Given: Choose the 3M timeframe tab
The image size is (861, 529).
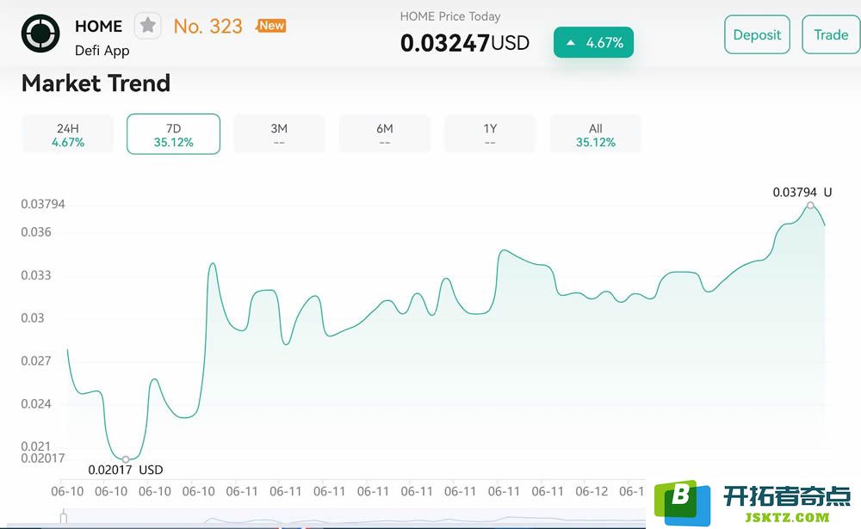Looking at the screenshot, I should coord(279,134).
